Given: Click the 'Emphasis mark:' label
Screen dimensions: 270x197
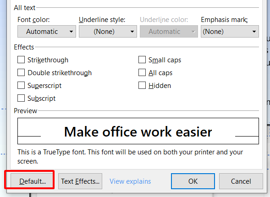Looking at the screenshot, I should click(x=224, y=20).
